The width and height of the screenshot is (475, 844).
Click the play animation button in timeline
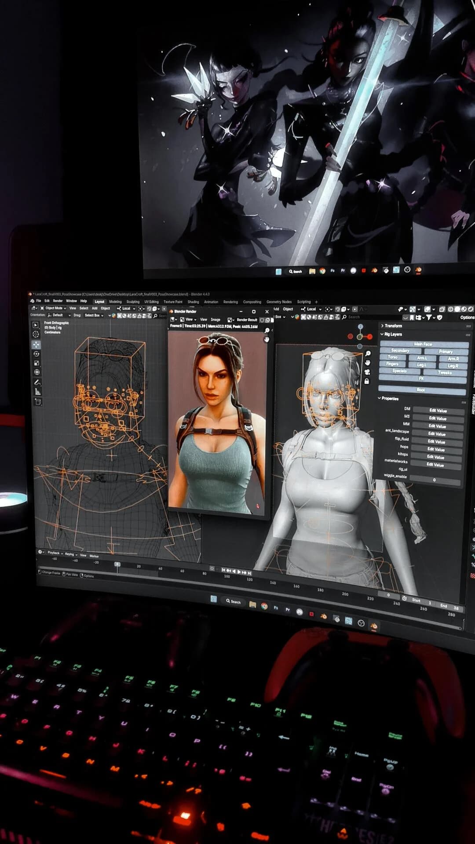tap(239, 571)
